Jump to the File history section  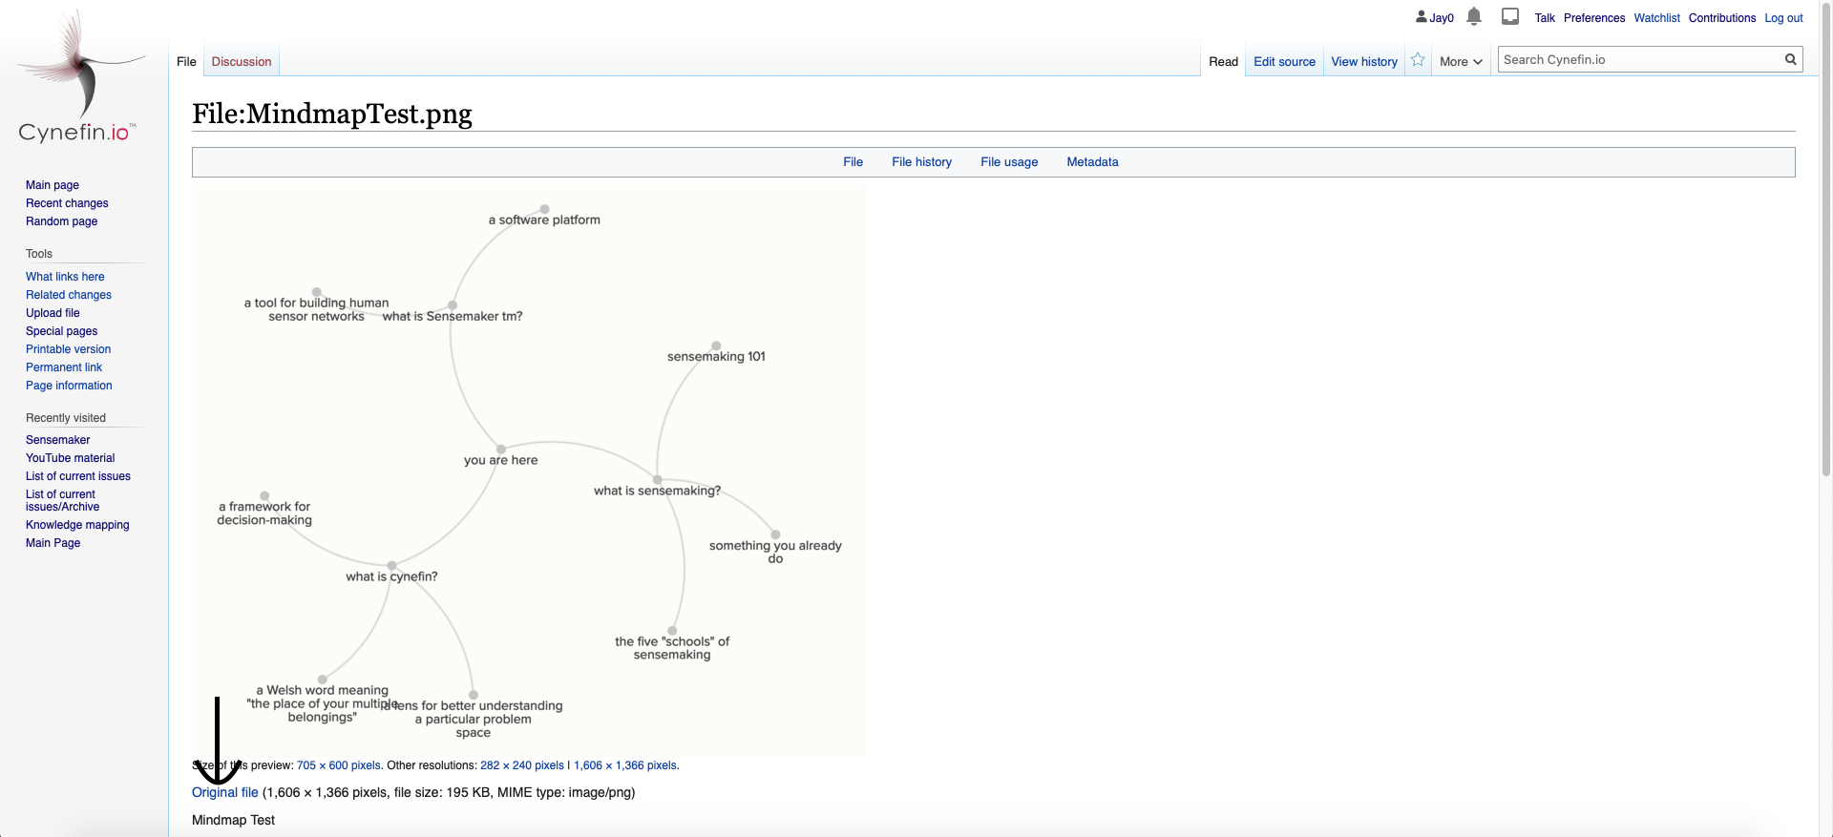click(x=921, y=162)
